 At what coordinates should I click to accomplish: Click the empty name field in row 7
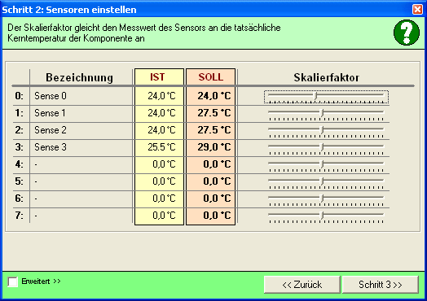pos(81,216)
